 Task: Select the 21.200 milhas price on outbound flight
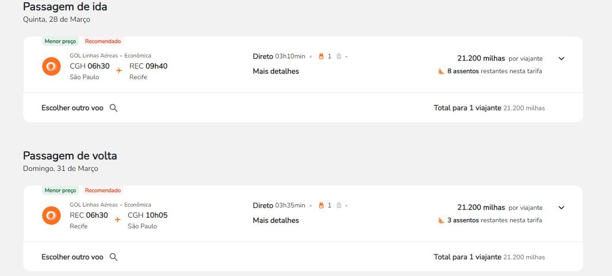(x=481, y=58)
